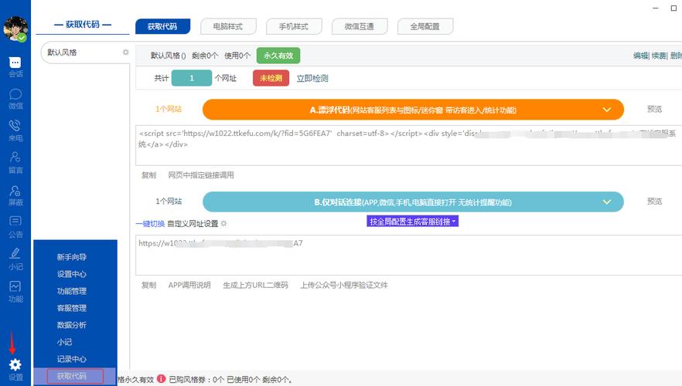Click 预览 beside the dialog link bar
The image size is (682, 386).
pyautogui.click(x=655, y=201)
